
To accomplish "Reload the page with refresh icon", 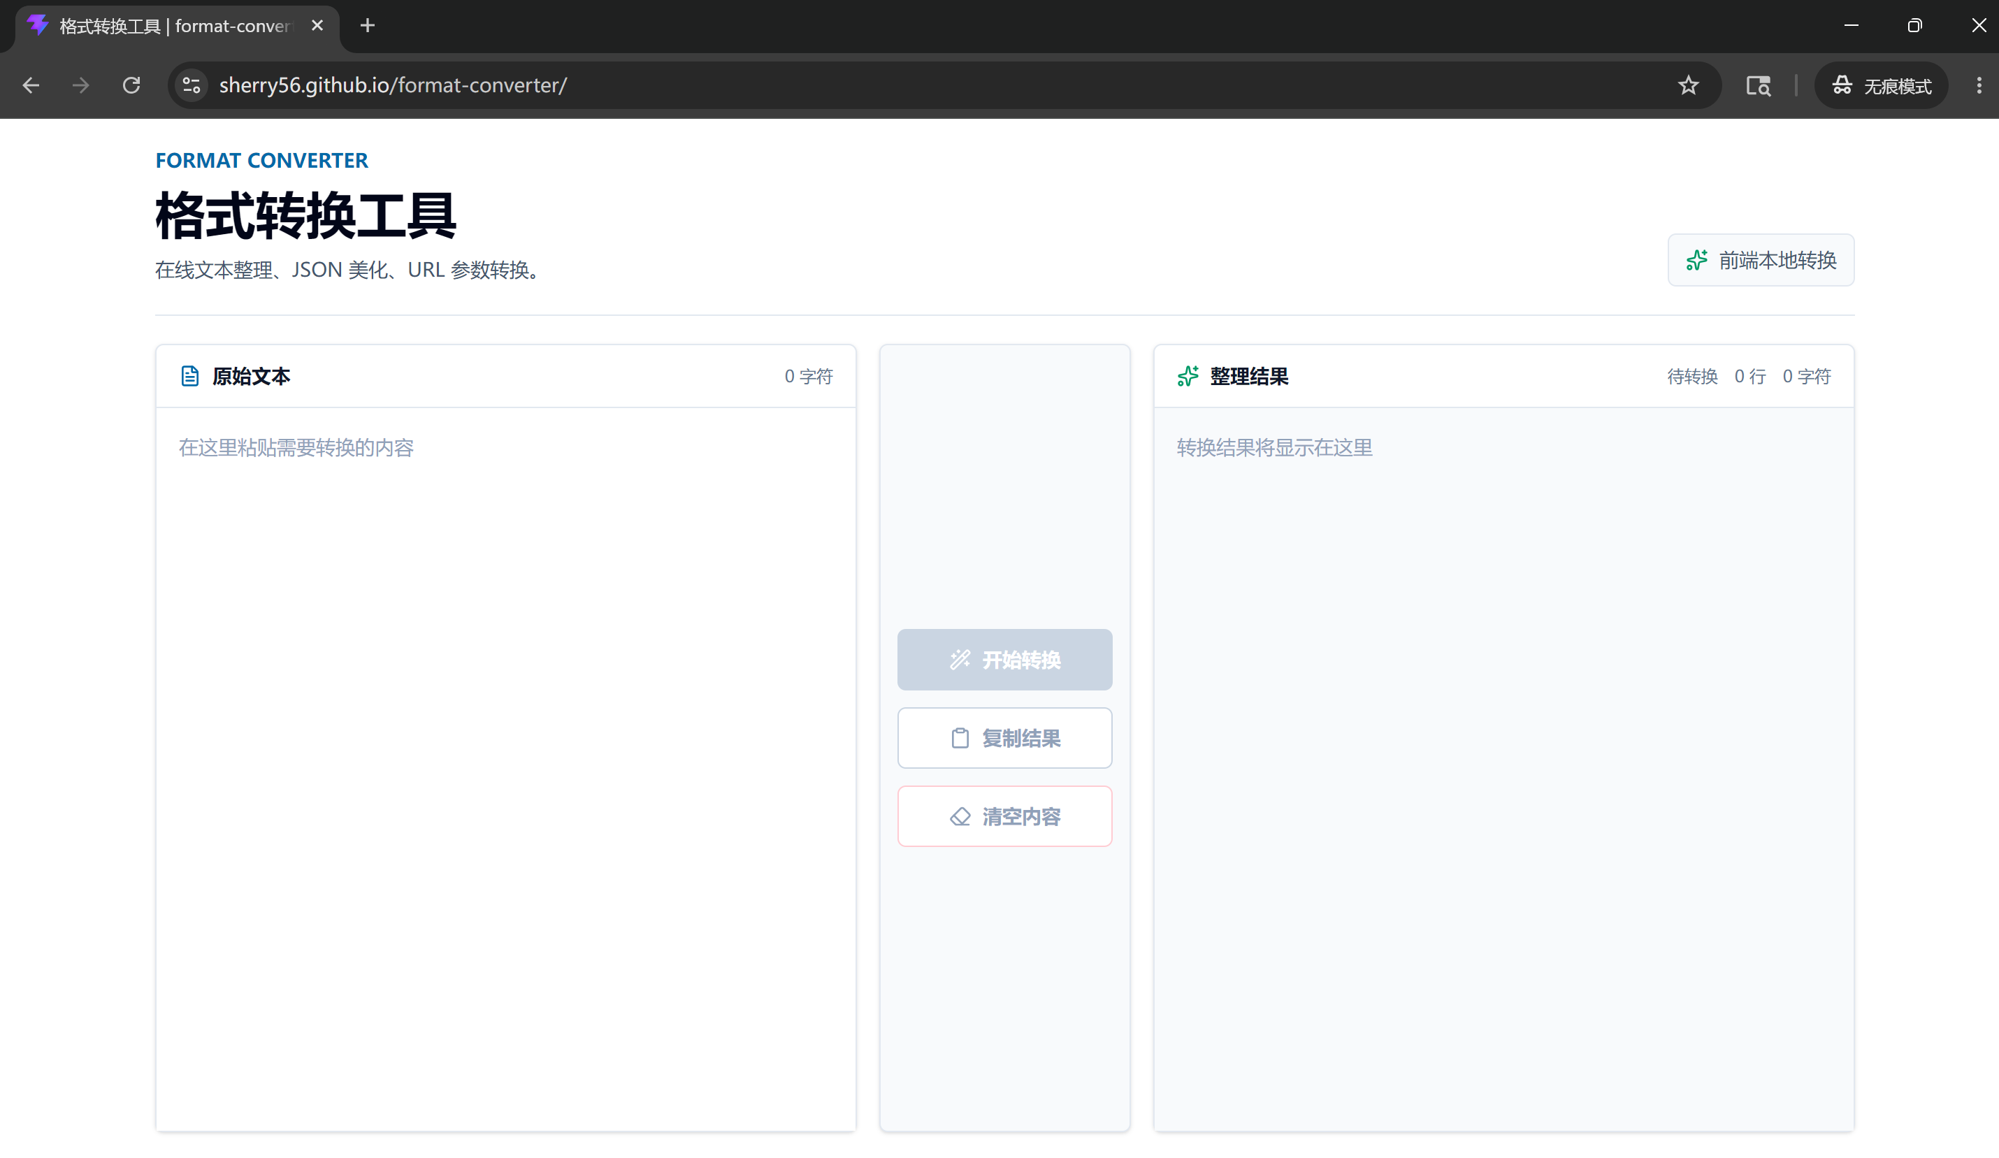I will click(x=131, y=86).
